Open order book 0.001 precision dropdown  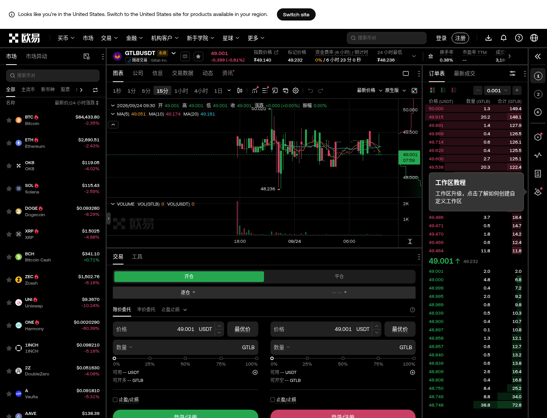[497, 90]
